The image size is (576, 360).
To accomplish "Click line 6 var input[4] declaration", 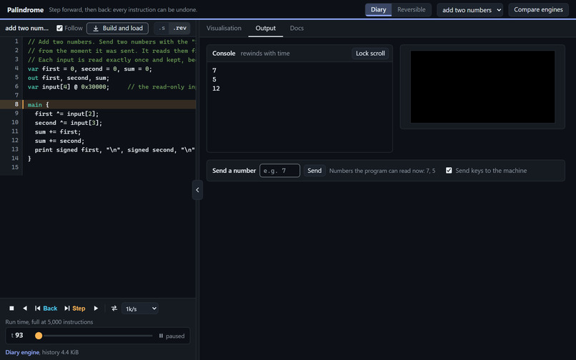I will (x=69, y=86).
